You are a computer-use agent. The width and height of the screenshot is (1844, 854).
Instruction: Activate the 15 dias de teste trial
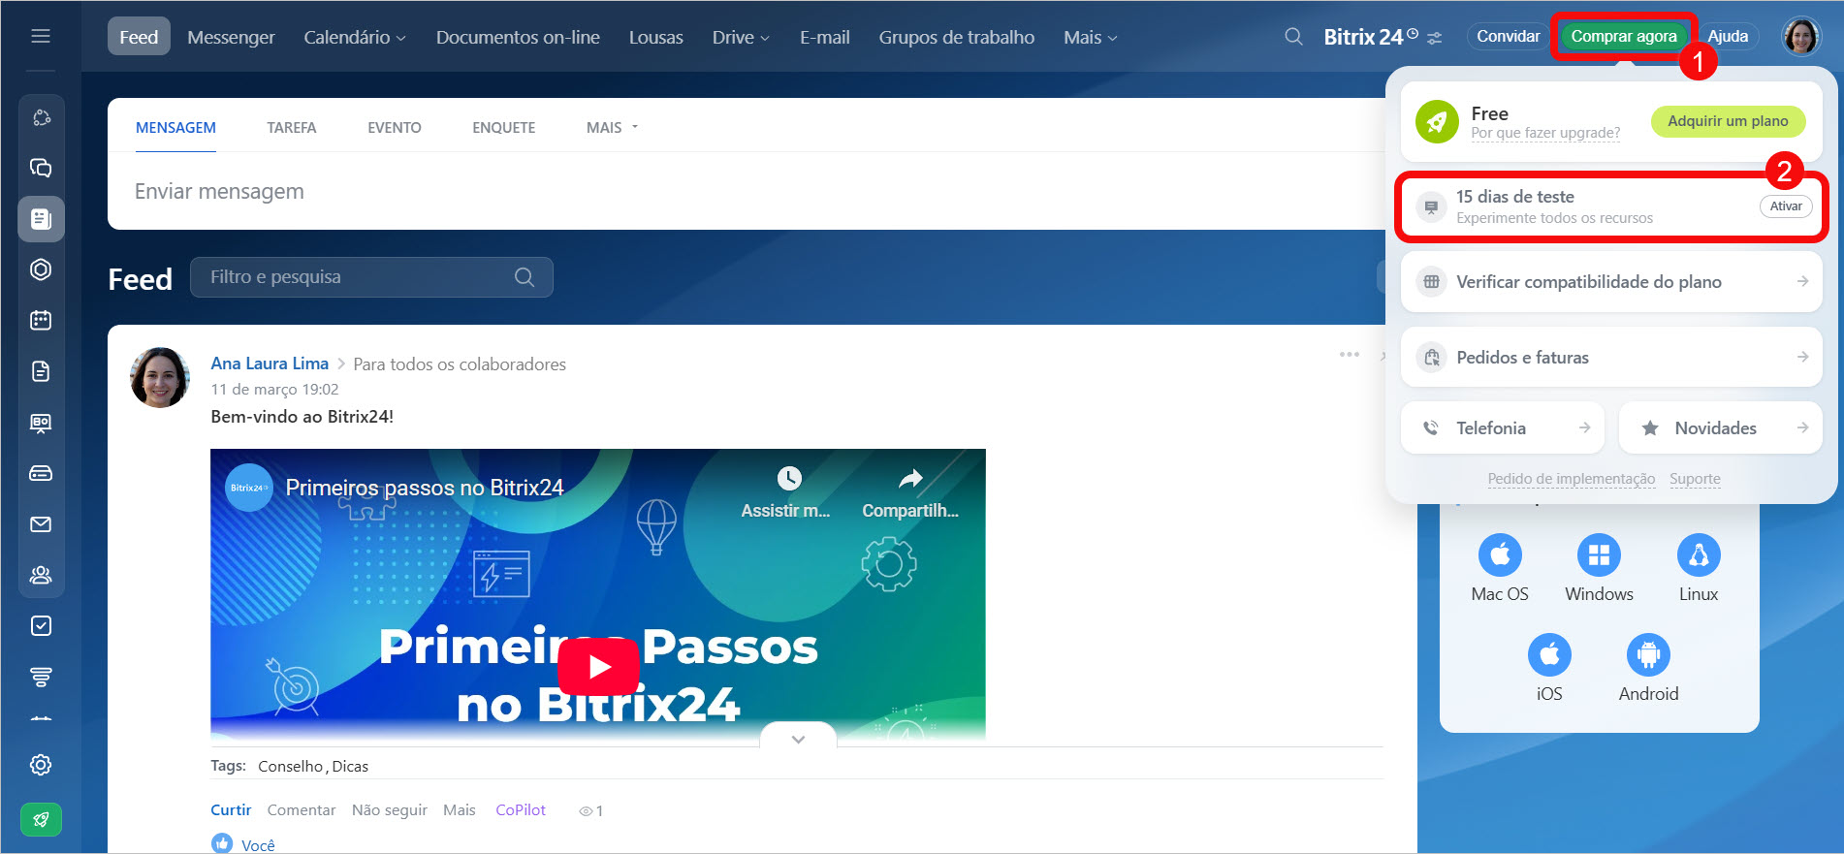[x=1786, y=206]
